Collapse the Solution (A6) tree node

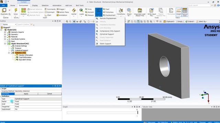click(x=9, y=53)
